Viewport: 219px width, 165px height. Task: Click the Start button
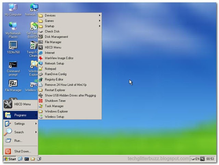coord(10,159)
